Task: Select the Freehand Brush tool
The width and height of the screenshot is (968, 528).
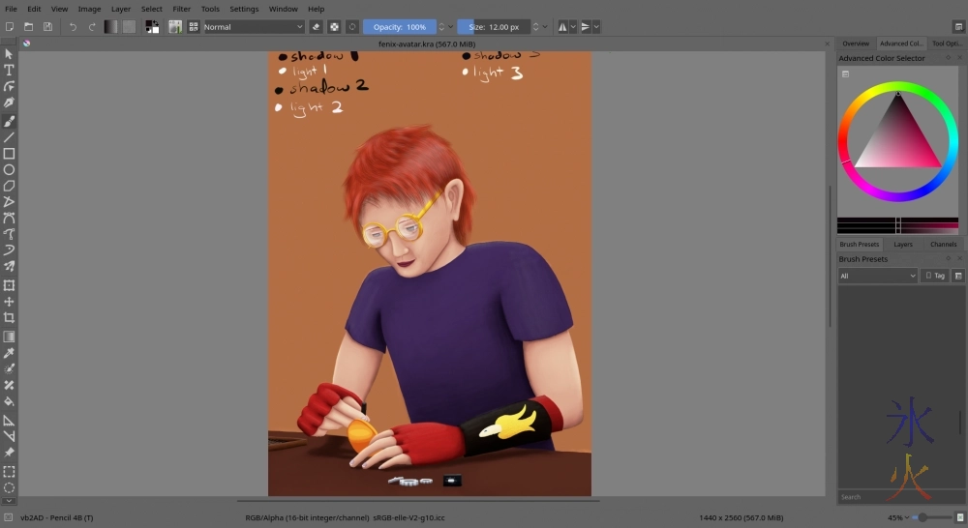Action: point(9,121)
